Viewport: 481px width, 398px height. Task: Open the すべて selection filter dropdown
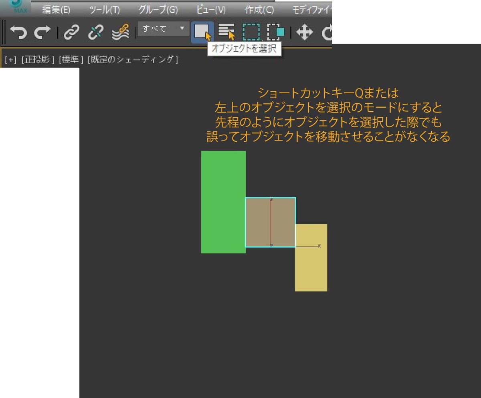pos(163,29)
